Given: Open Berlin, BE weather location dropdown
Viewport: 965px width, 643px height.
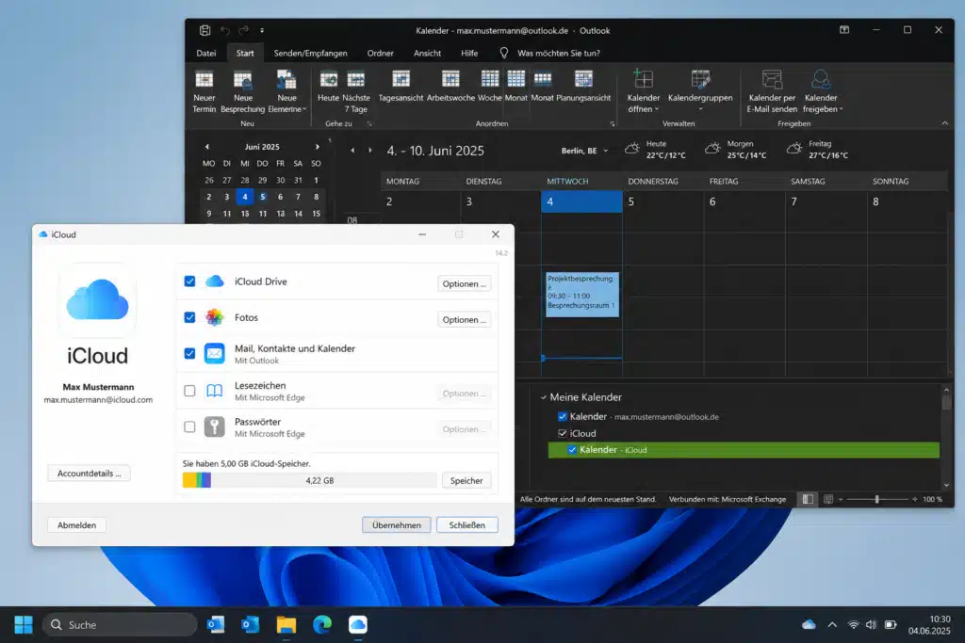Looking at the screenshot, I should pyautogui.click(x=606, y=151).
